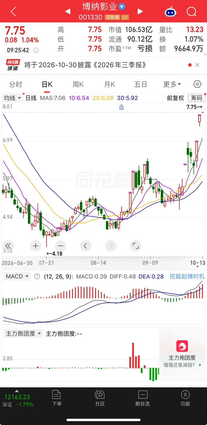
Task: Open the red dragon 主力抱团度 icon
Action: pyautogui.click(x=182, y=346)
